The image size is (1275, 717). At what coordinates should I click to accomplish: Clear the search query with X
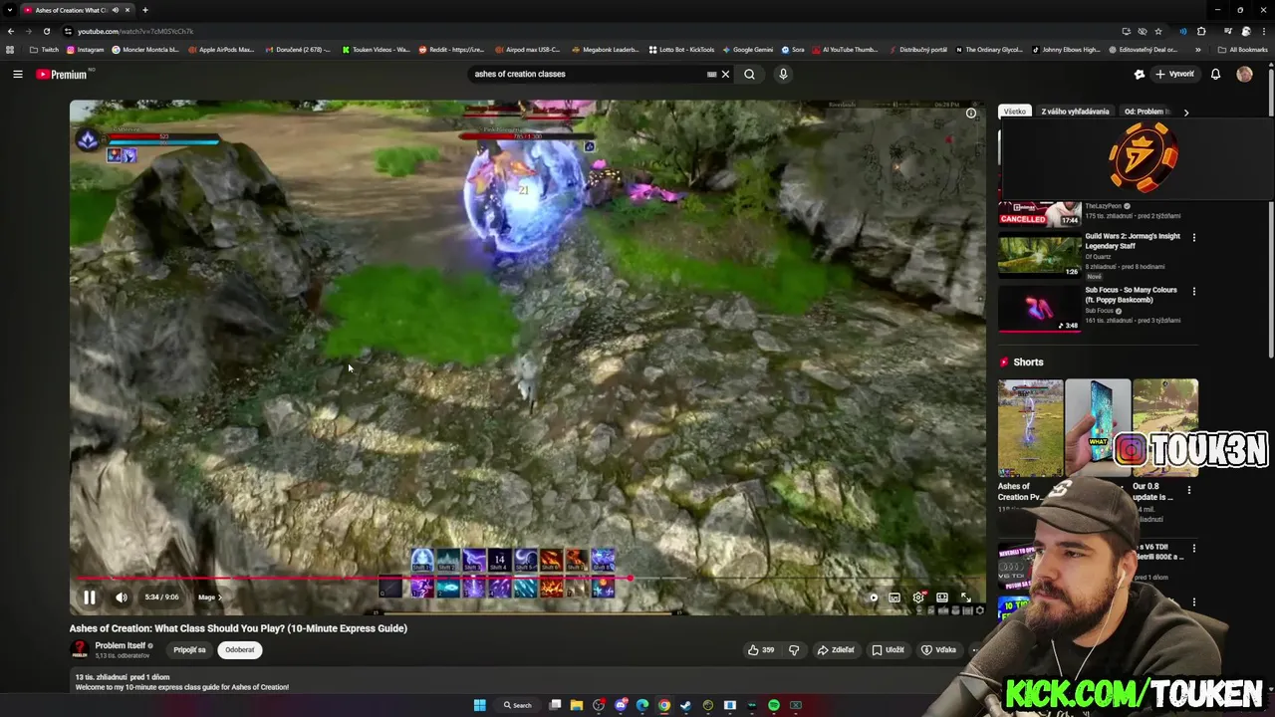(x=725, y=74)
